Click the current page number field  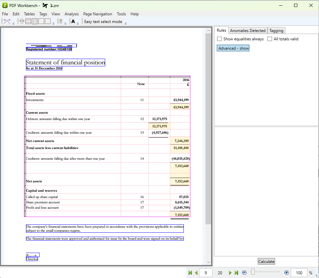206,273
